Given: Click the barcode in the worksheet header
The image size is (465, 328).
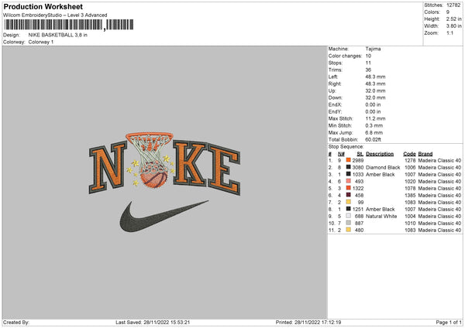Looking at the screenshot, I should pos(68,25).
